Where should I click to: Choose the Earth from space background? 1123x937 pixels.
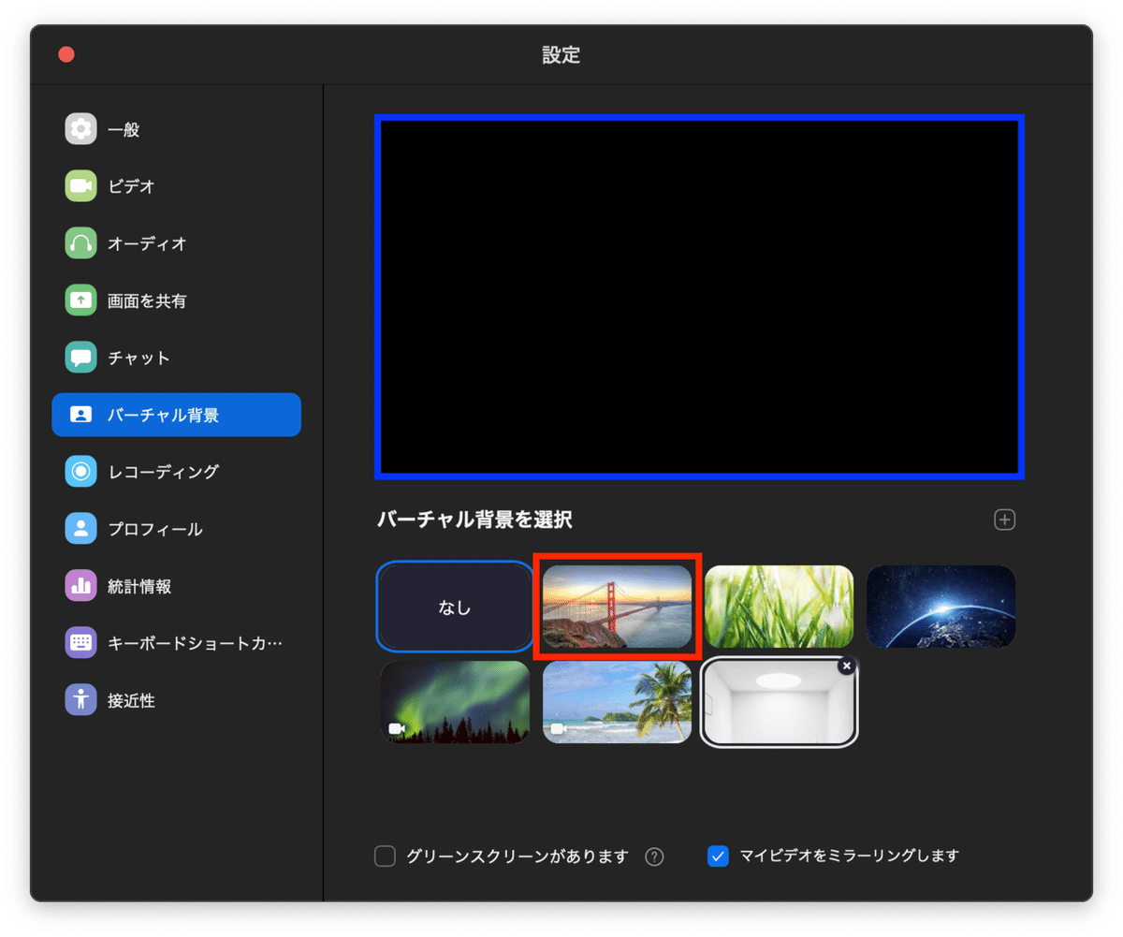click(941, 606)
